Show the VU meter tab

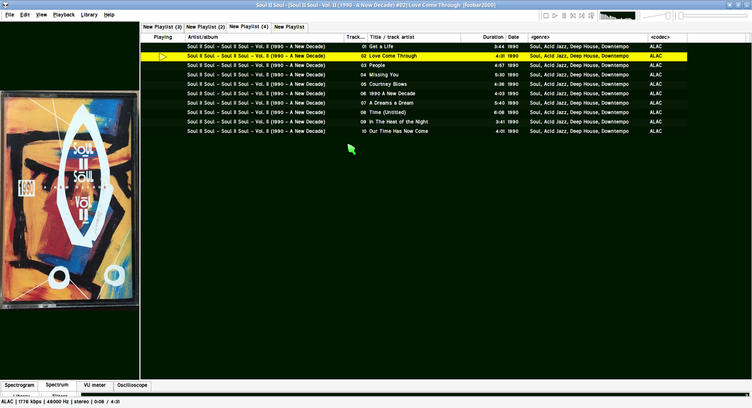(x=95, y=385)
